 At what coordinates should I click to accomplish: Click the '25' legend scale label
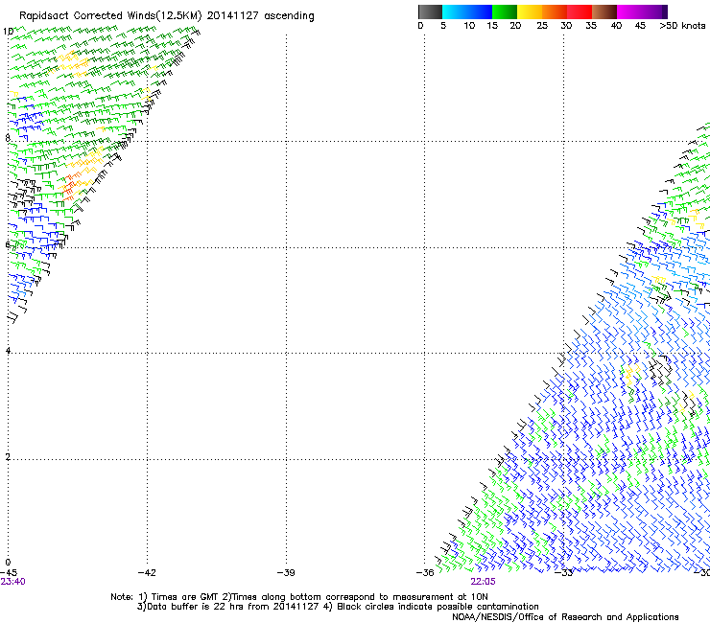pos(542,26)
